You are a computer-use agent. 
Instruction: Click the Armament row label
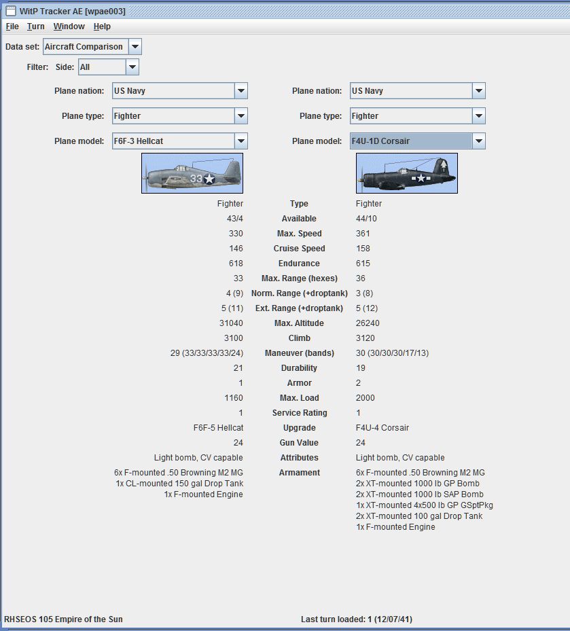[x=300, y=473]
